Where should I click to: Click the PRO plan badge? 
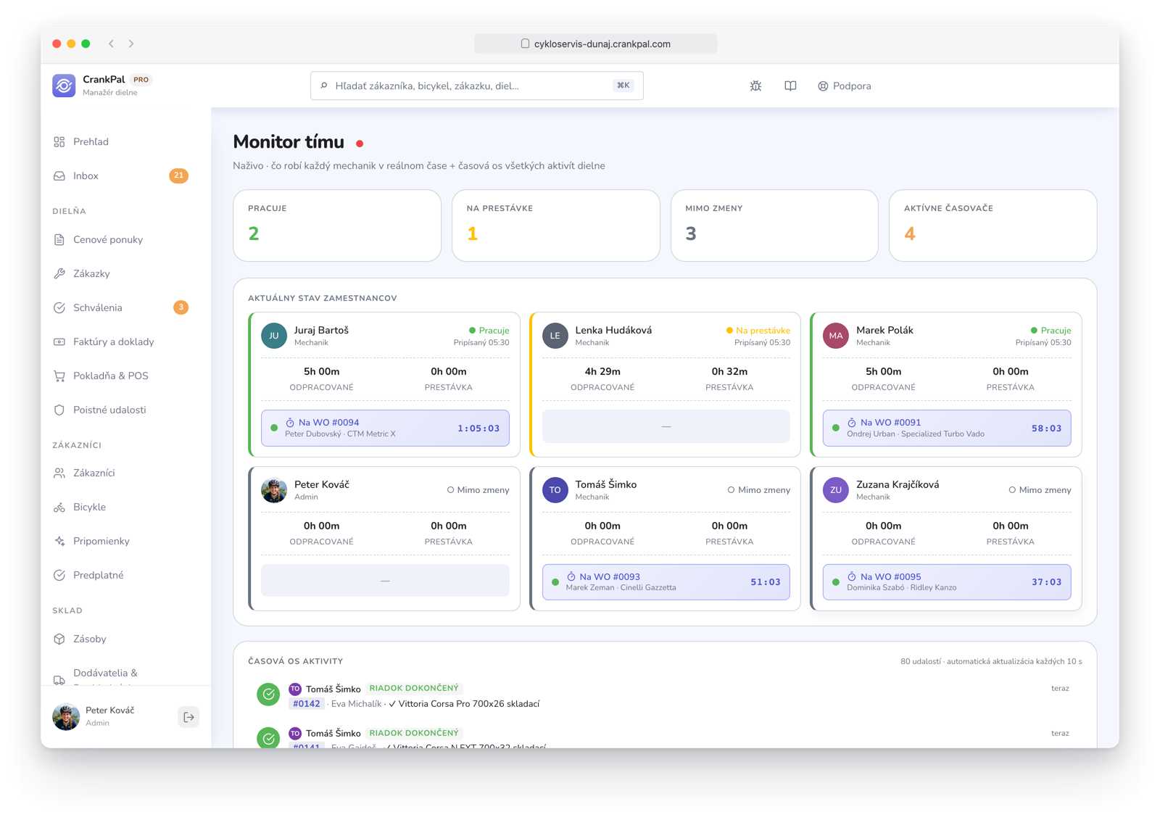coord(141,80)
